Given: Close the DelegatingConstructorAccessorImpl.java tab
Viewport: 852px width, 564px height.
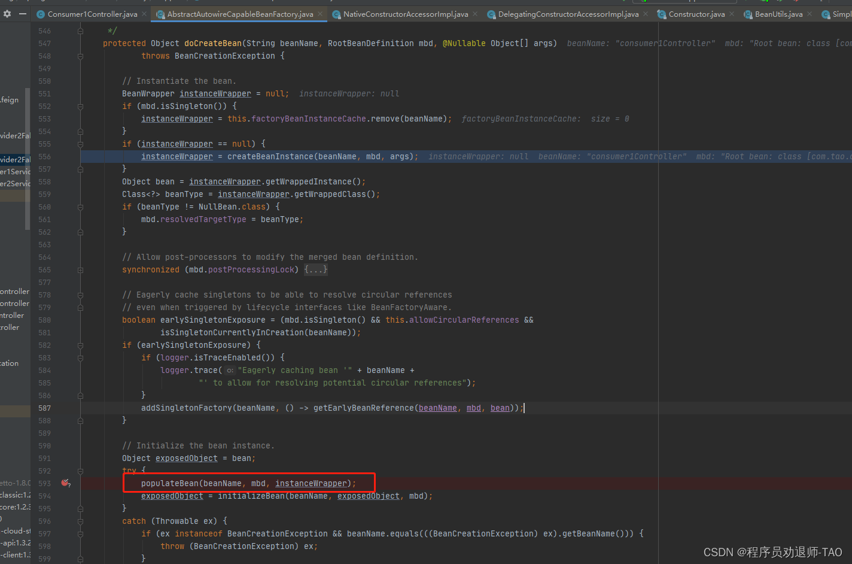Looking at the screenshot, I should (x=646, y=14).
